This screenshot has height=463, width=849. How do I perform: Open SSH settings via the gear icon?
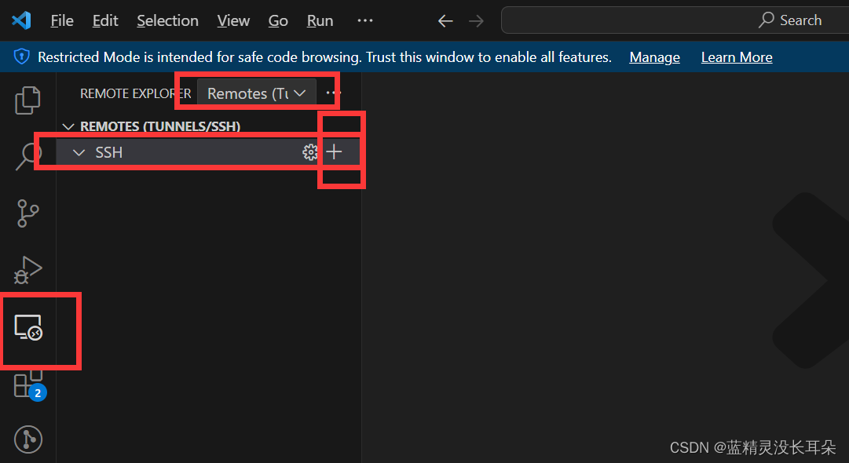click(310, 152)
